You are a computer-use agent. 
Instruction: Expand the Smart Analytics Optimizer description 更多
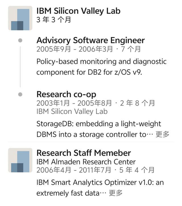pos(116,193)
